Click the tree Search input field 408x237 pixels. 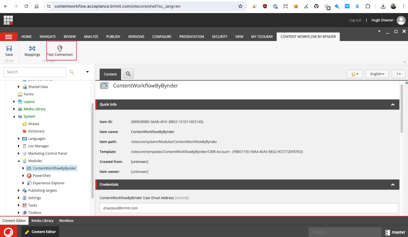(x=35, y=72)
